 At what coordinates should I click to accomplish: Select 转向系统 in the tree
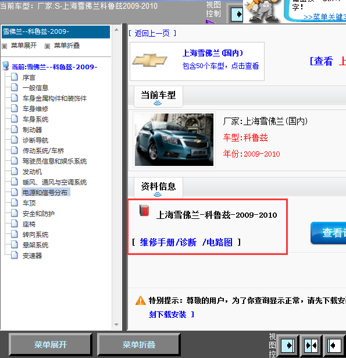coord(35,235)
